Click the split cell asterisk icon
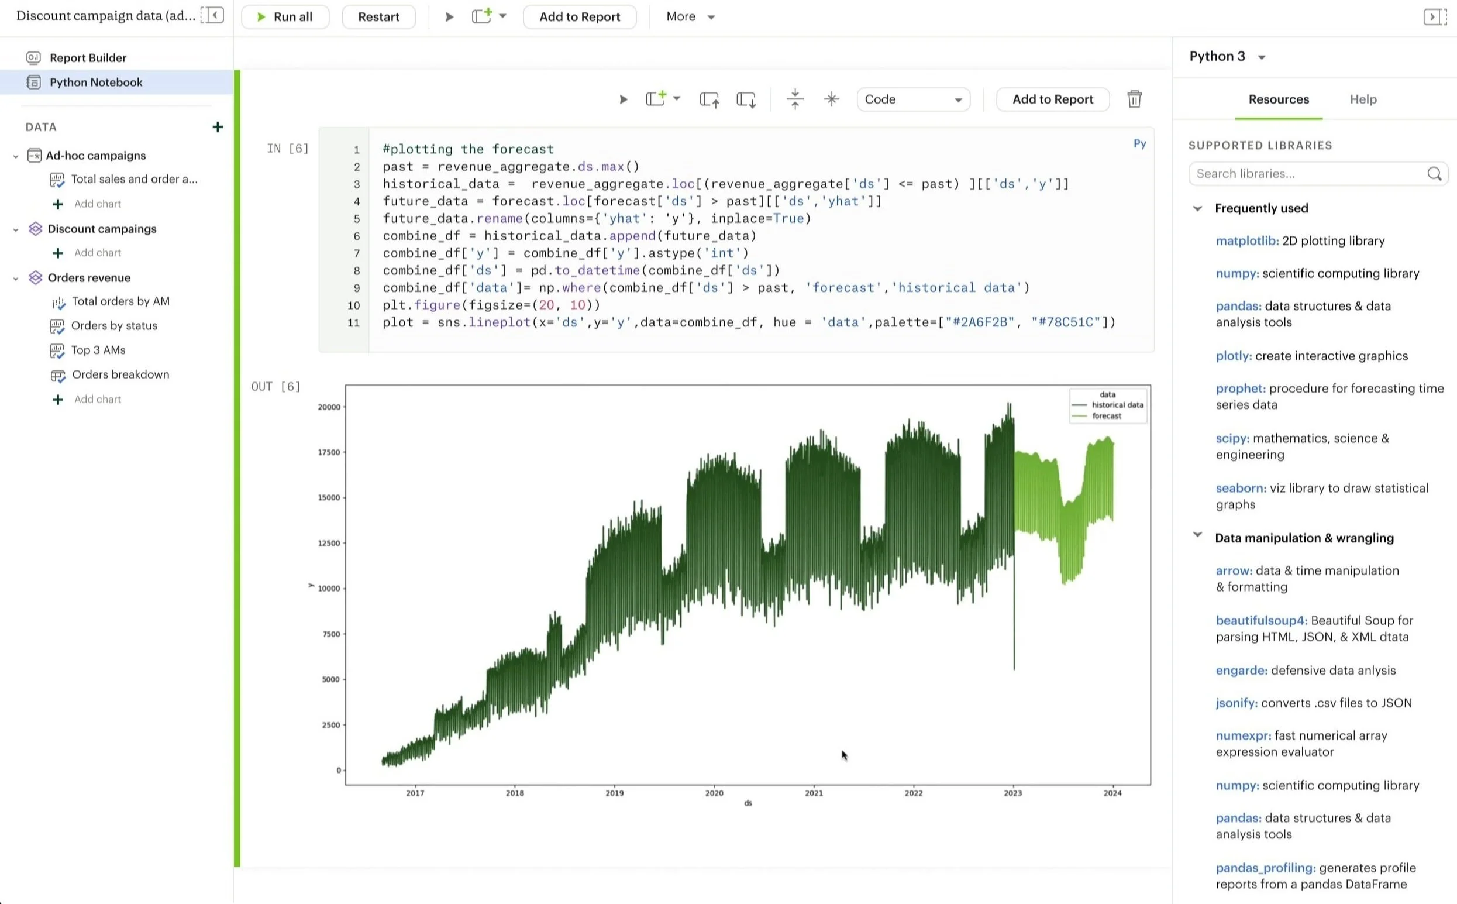Screen dimensions: 1457x904 click(831, 99)
